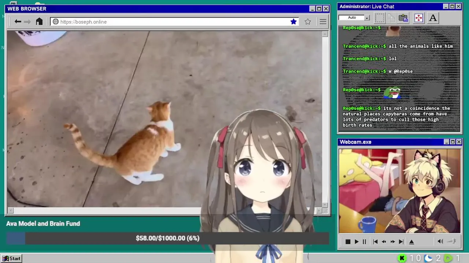Screen dimensions: 469x263
Task: Open the browser hamburger menu
Action: 323,22
